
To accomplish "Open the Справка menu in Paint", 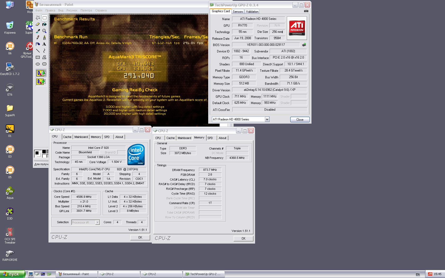I will pos(101,11).
